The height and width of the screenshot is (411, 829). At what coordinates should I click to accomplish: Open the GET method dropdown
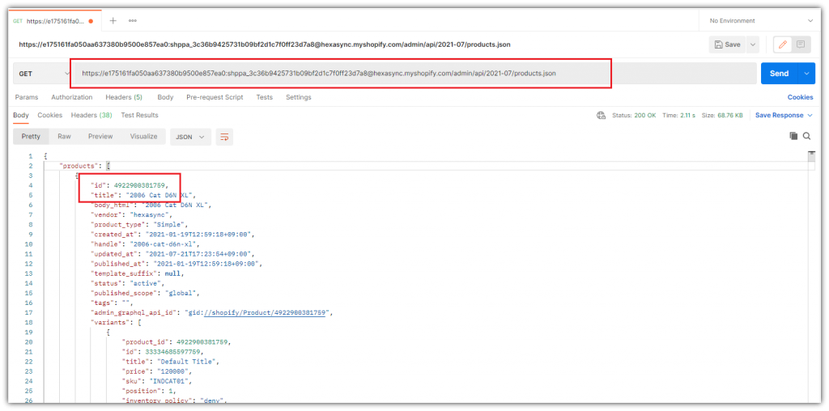point(44,74)
